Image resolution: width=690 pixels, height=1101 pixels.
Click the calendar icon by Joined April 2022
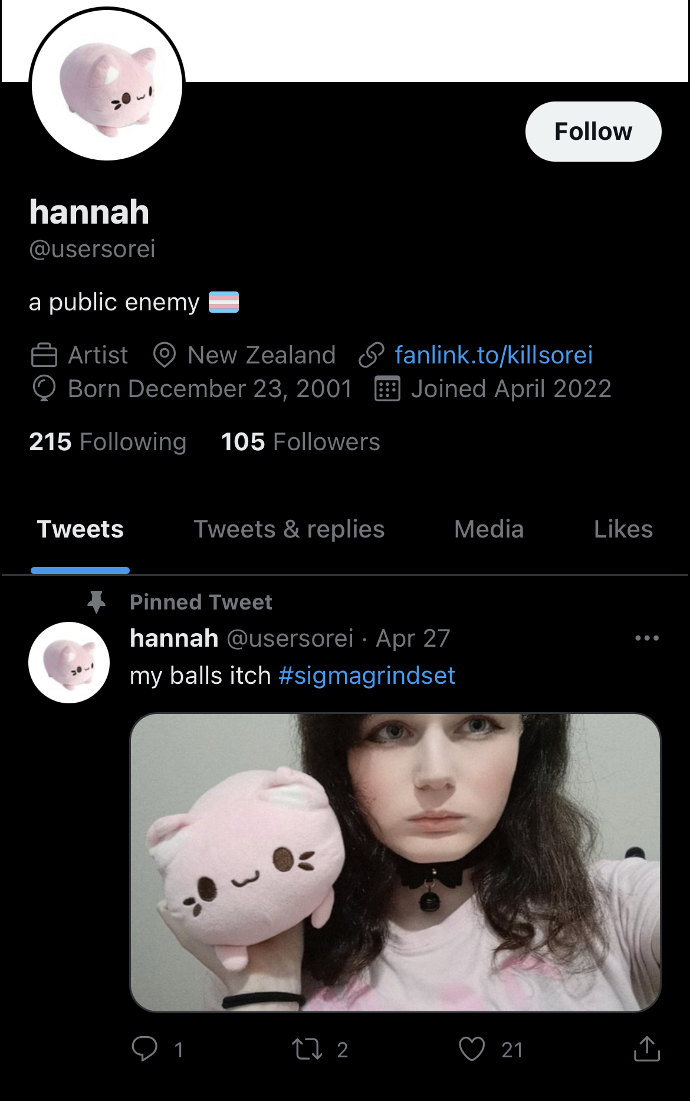tap(387, 389)
